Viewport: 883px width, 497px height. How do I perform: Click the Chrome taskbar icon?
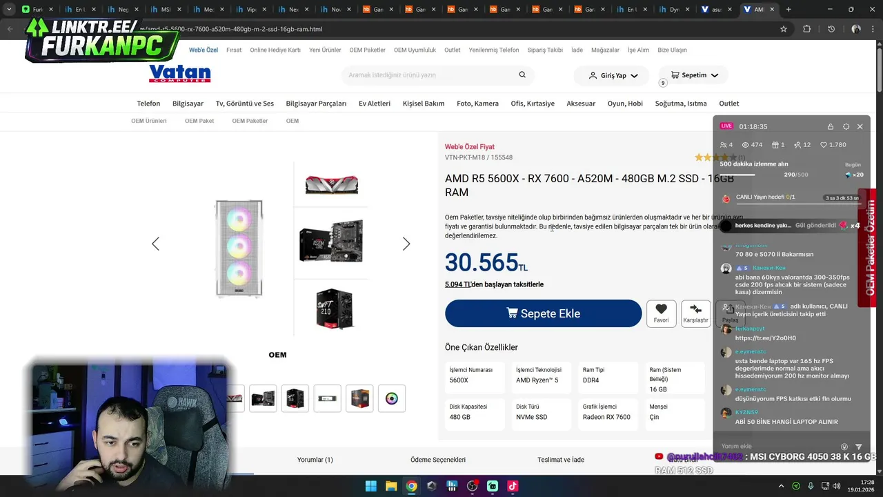pos(411,486)
